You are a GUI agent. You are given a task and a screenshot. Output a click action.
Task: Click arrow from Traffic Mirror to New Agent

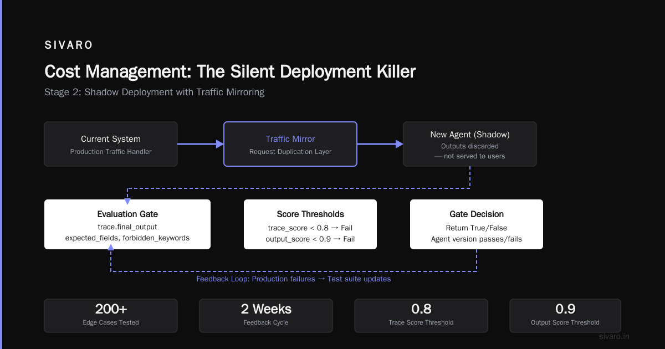click(380, 144)
